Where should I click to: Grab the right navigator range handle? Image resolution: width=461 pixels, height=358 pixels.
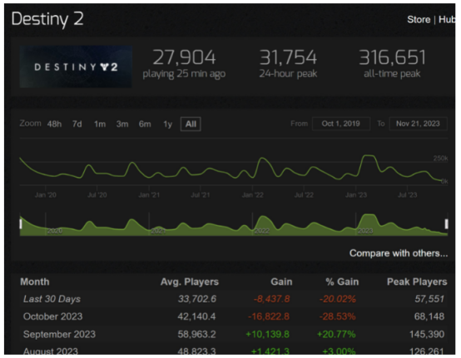tap(446, 224)
